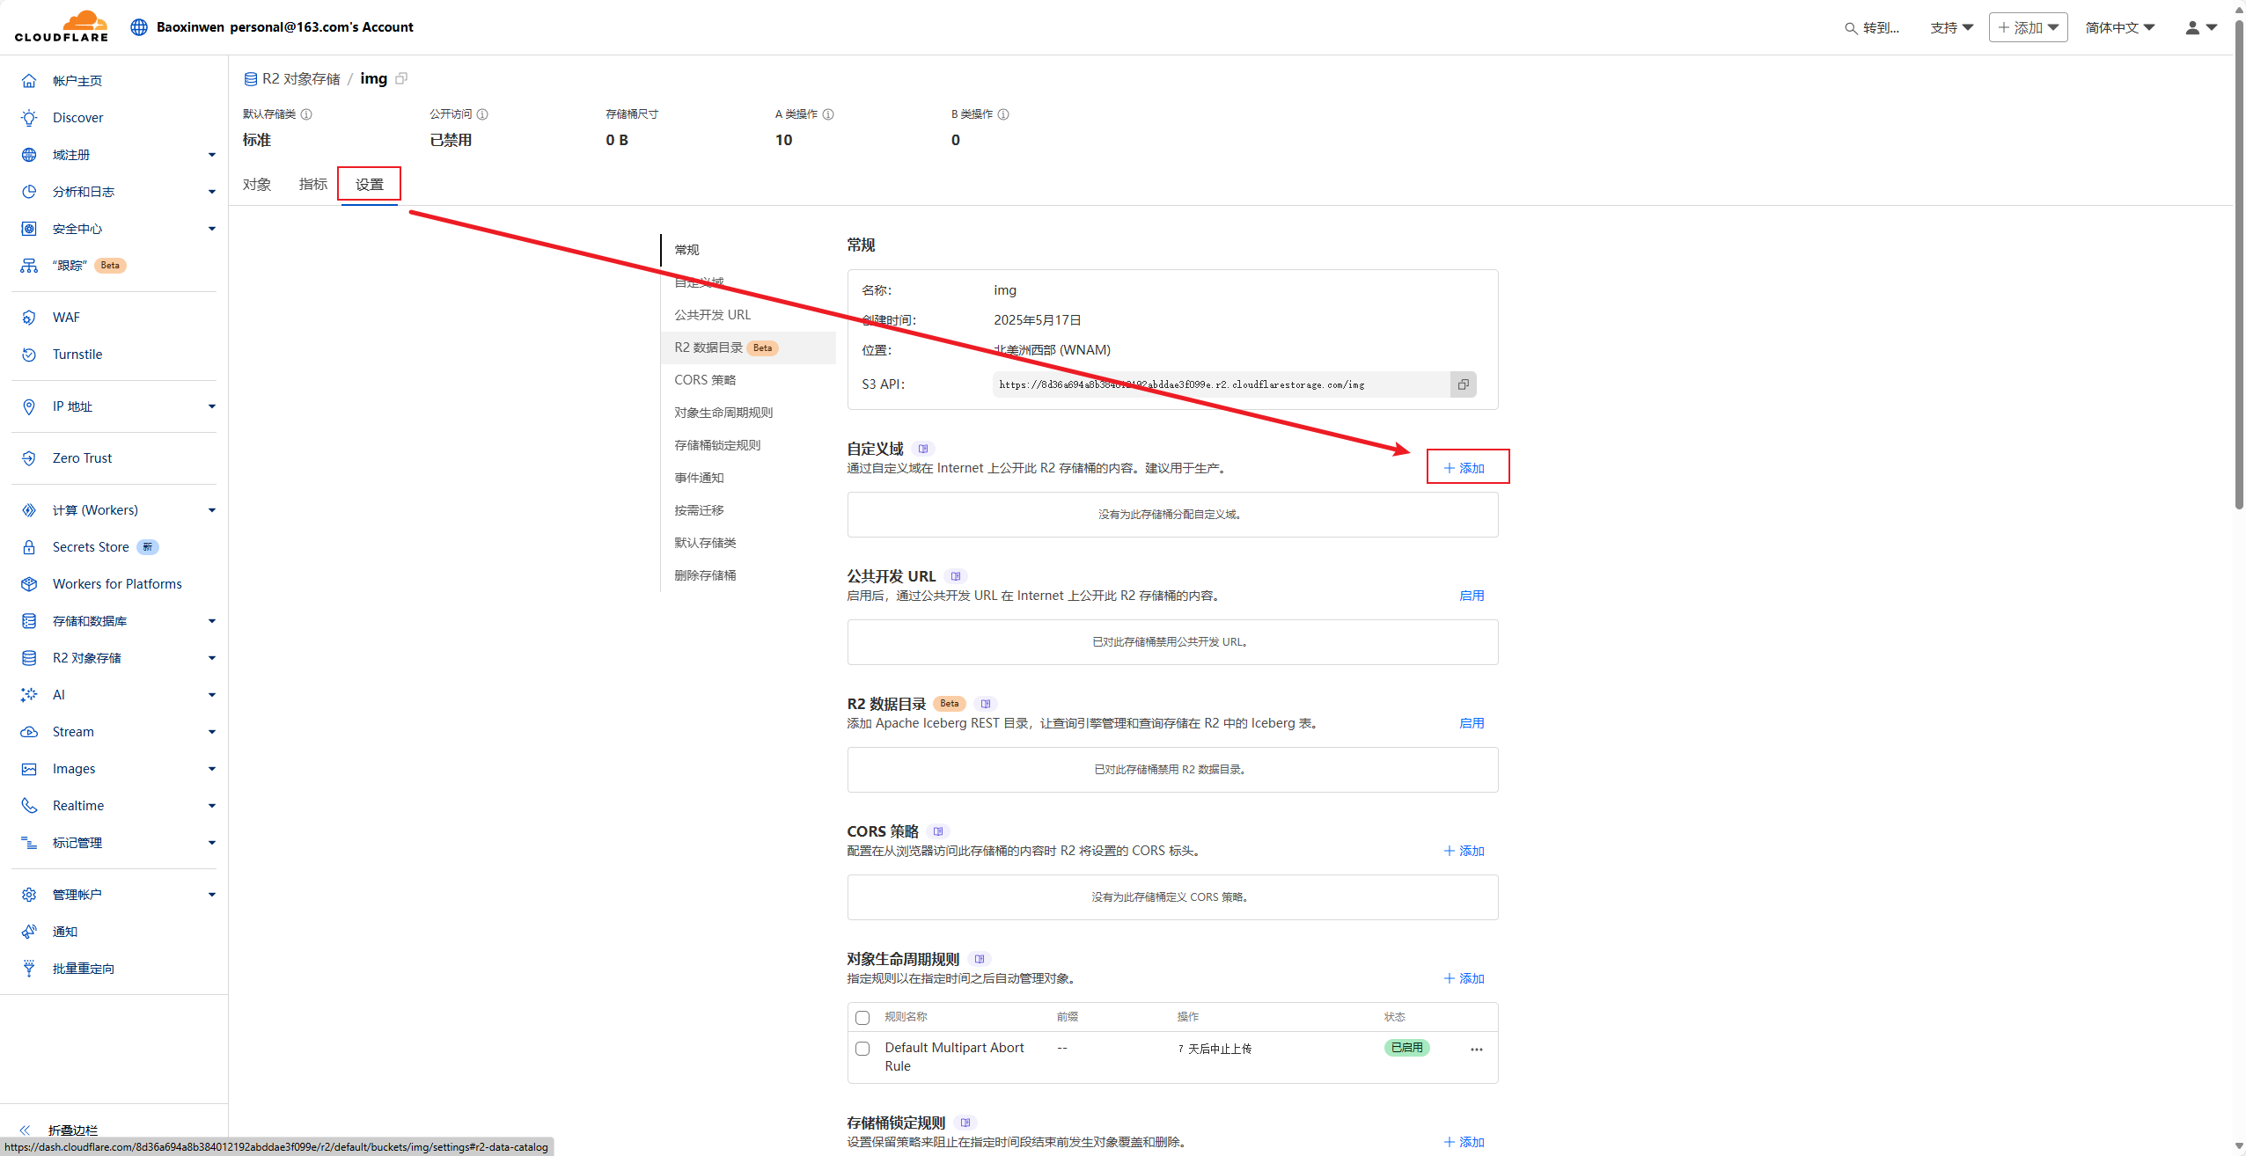Add a CORS policy via 添加
The image size is (2246, 1156).
pos(1464,851)
